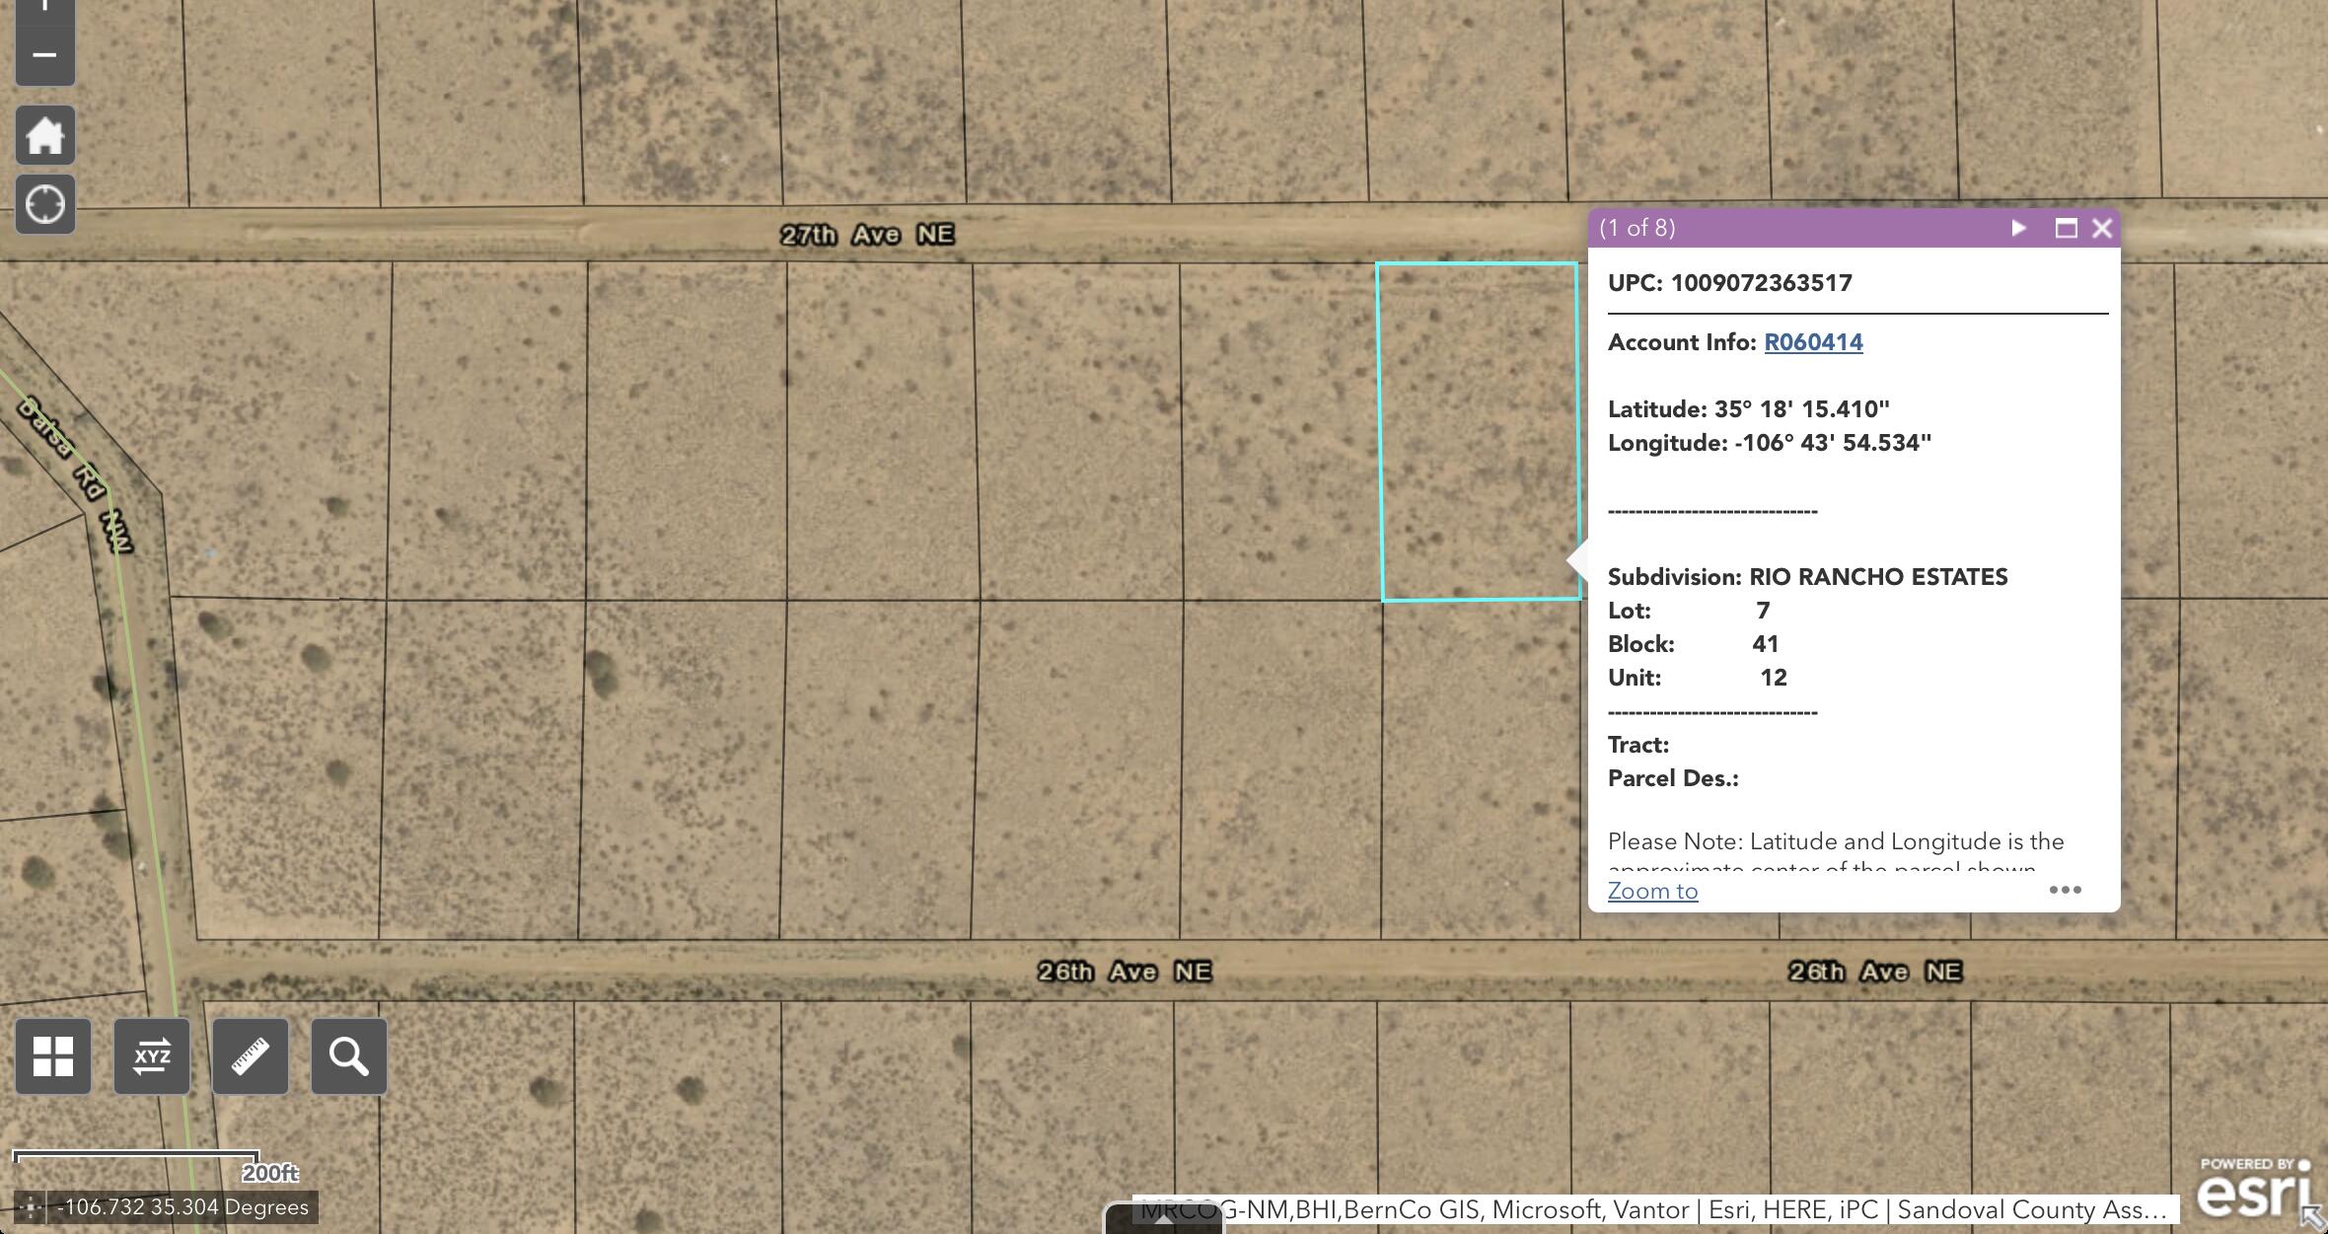Click the map attribution text

[x=1654, y=1209]
